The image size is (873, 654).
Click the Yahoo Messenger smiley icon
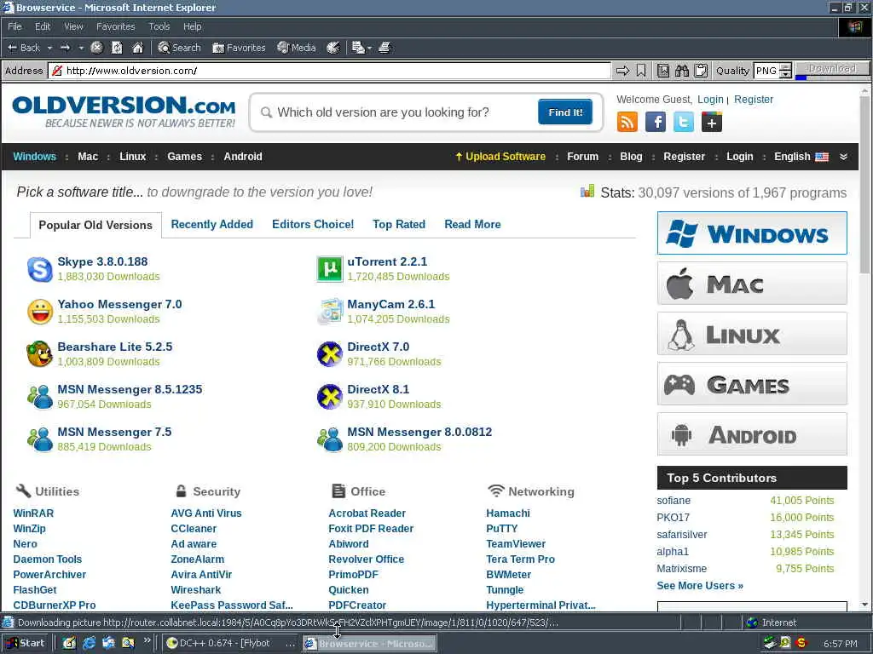pos(39,312)
